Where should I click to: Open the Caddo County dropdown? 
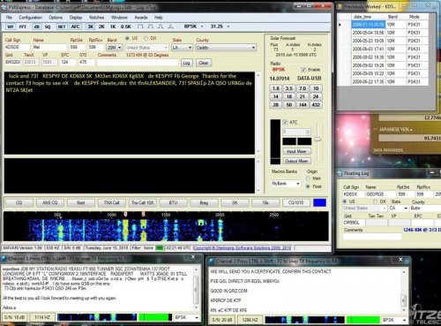coord(253,48)
